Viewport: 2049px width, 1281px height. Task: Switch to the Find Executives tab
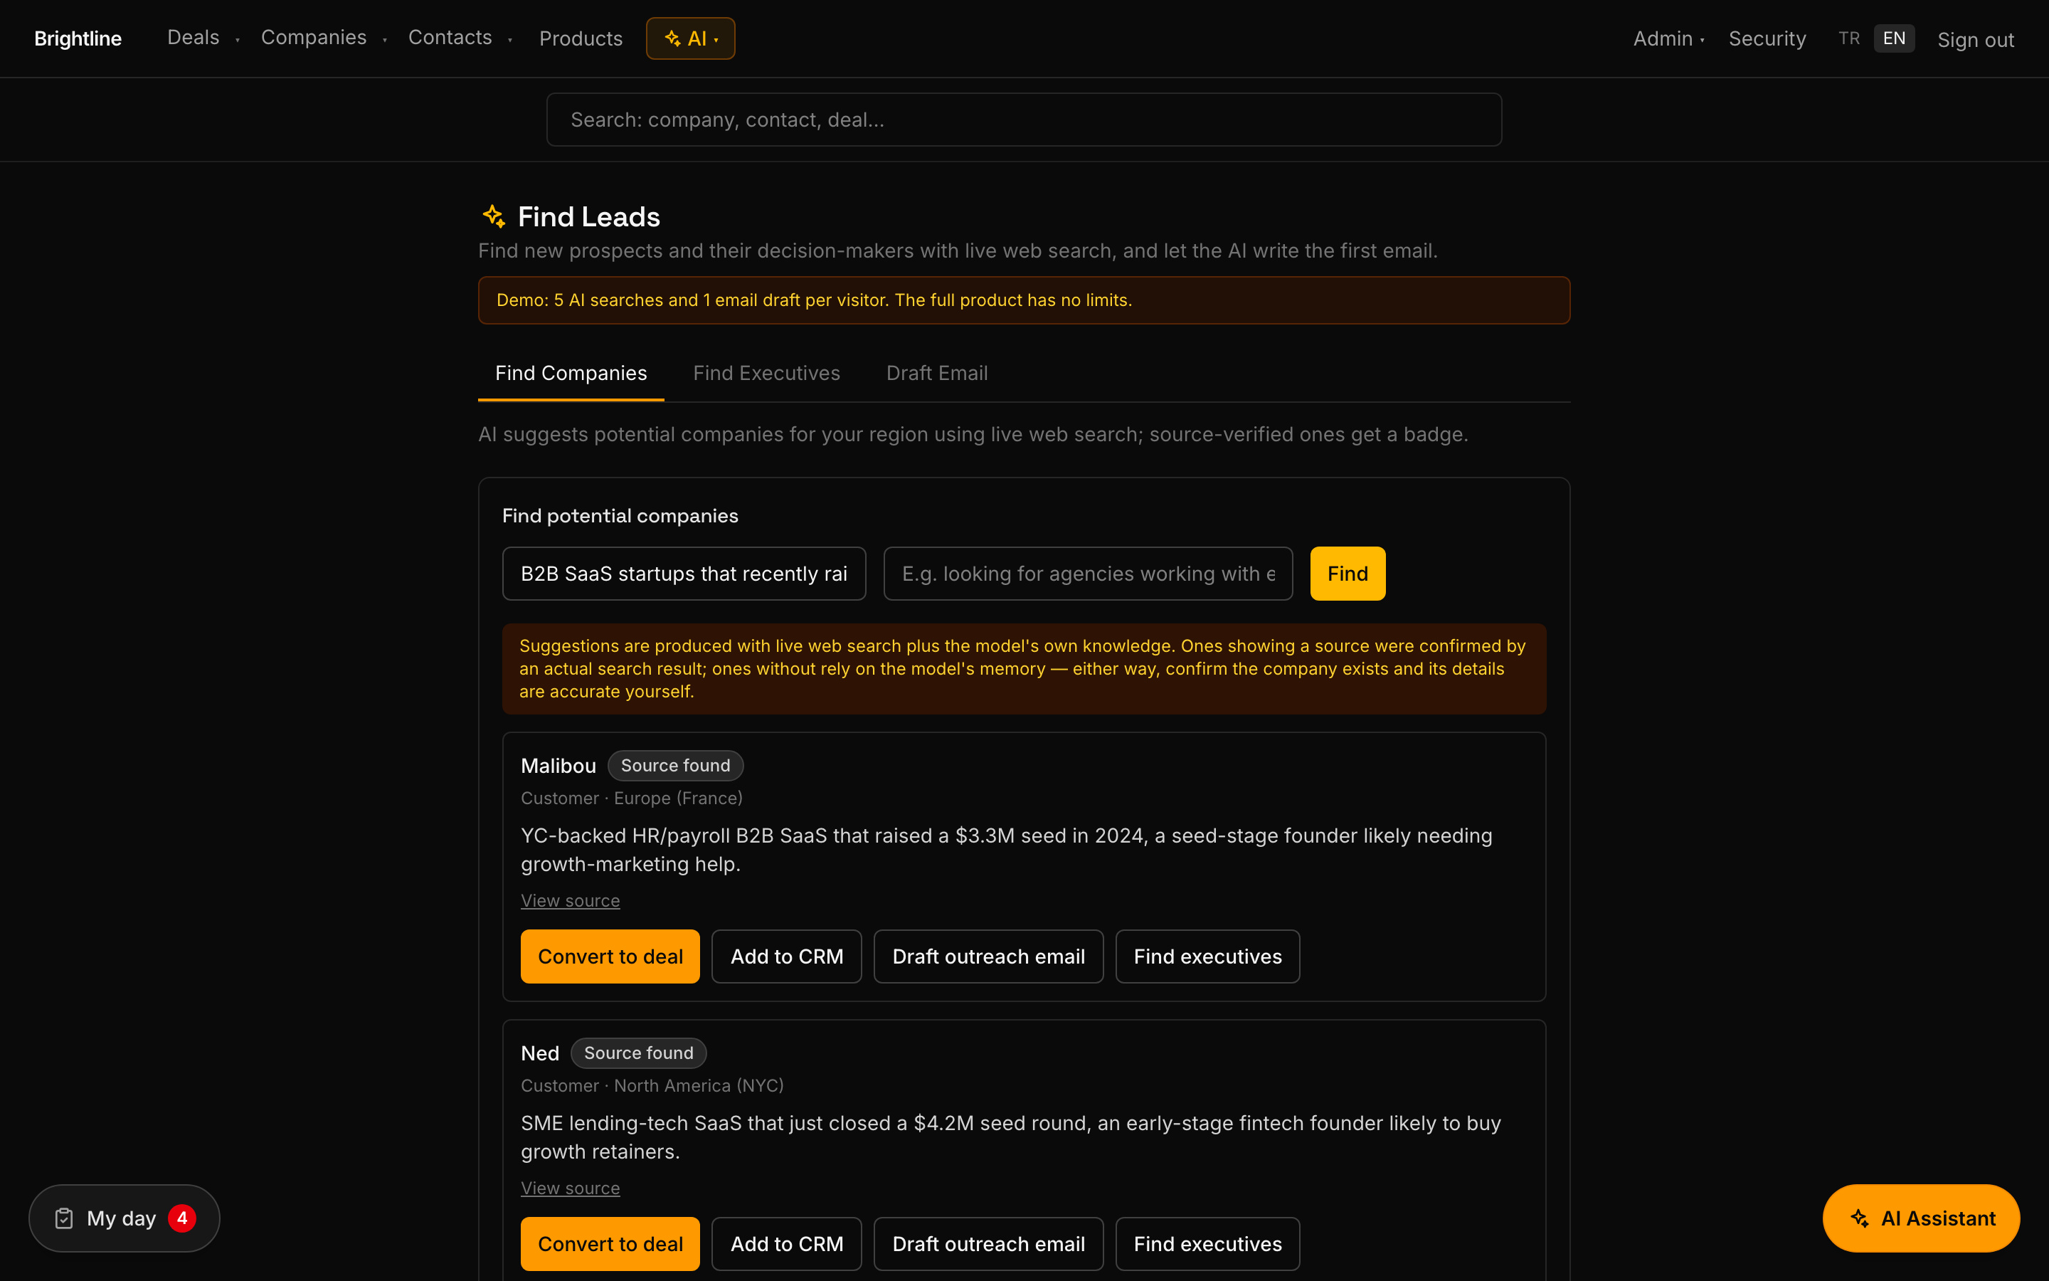point(766,373)
